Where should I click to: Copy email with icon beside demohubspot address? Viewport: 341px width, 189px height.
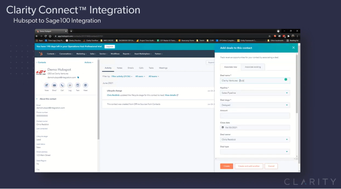point(78,77)
